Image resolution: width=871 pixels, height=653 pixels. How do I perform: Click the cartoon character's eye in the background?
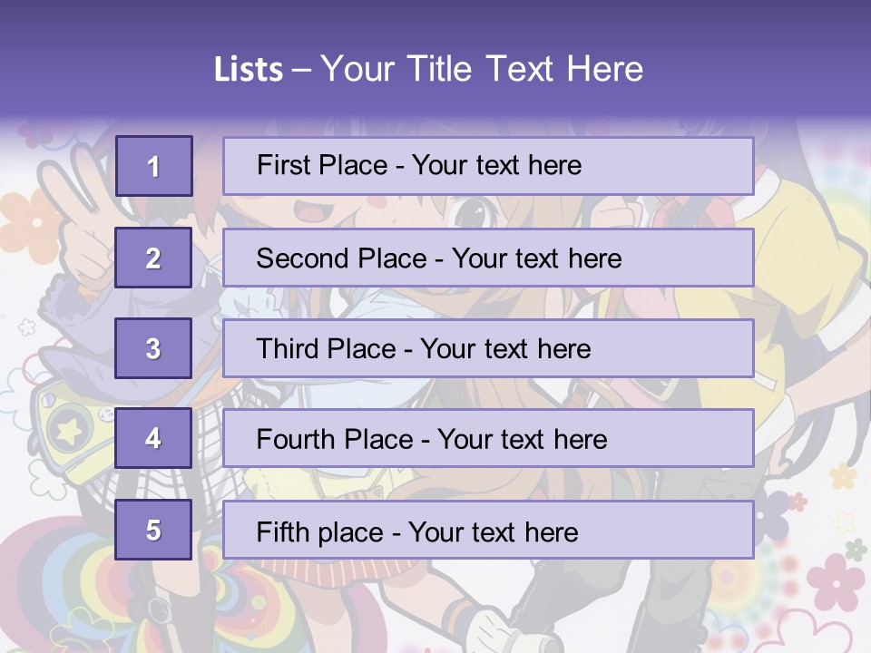(x=471, y=214)
